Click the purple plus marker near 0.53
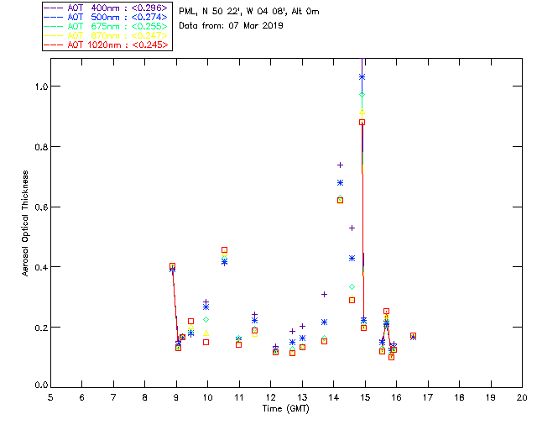 [352, 228]
